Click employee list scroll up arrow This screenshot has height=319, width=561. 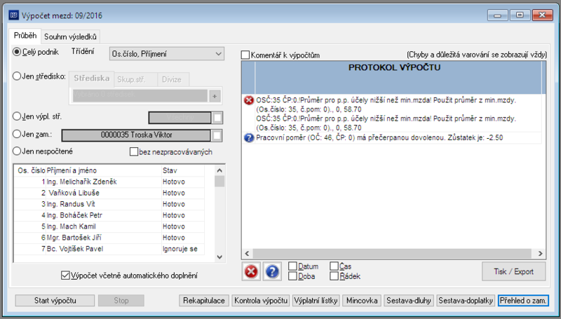[x=219, y=170]
